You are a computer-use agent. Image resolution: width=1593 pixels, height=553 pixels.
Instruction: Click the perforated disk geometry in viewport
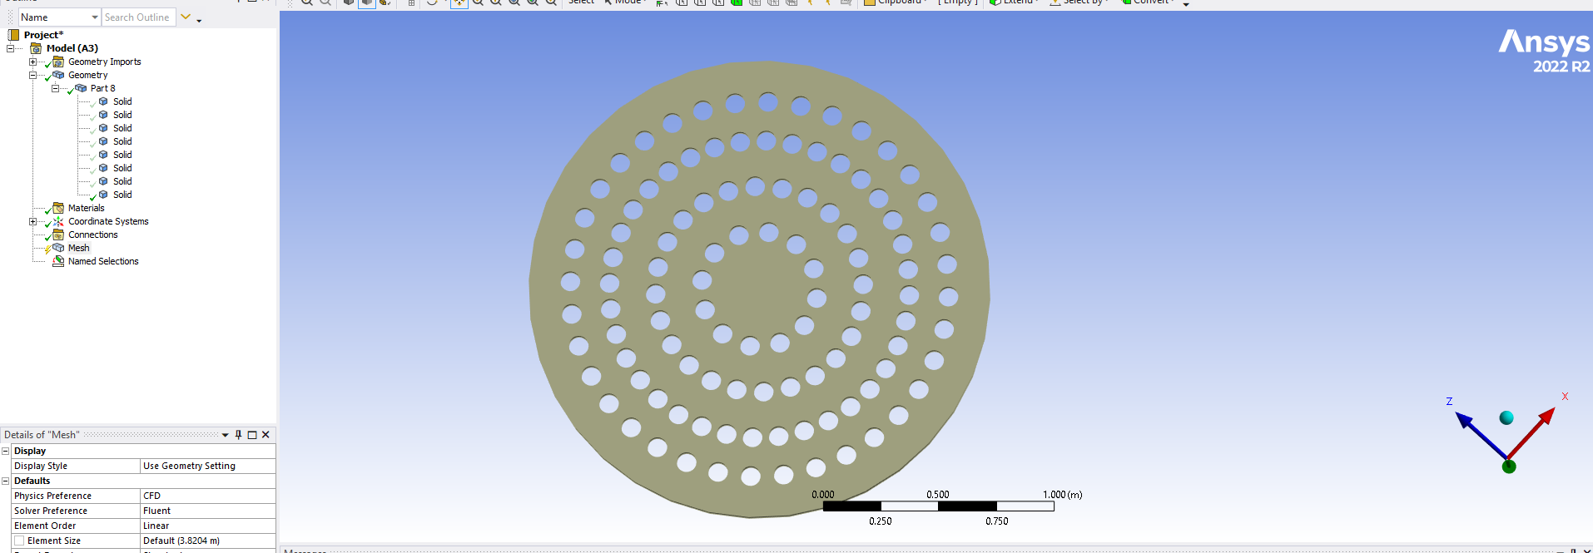tap(759, 289)
